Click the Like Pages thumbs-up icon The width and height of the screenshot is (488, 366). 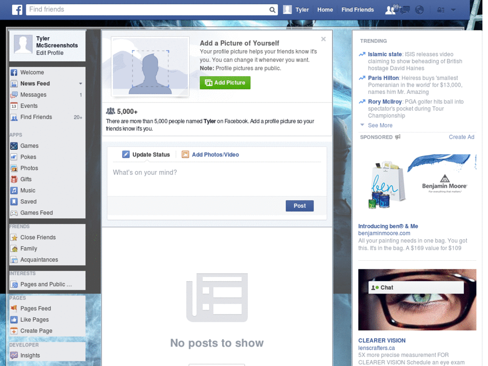(x=14, y=320)
